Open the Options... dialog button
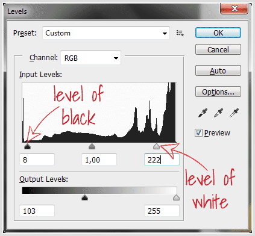The width and height of the screenshot is (255, 236). point(218,92)
